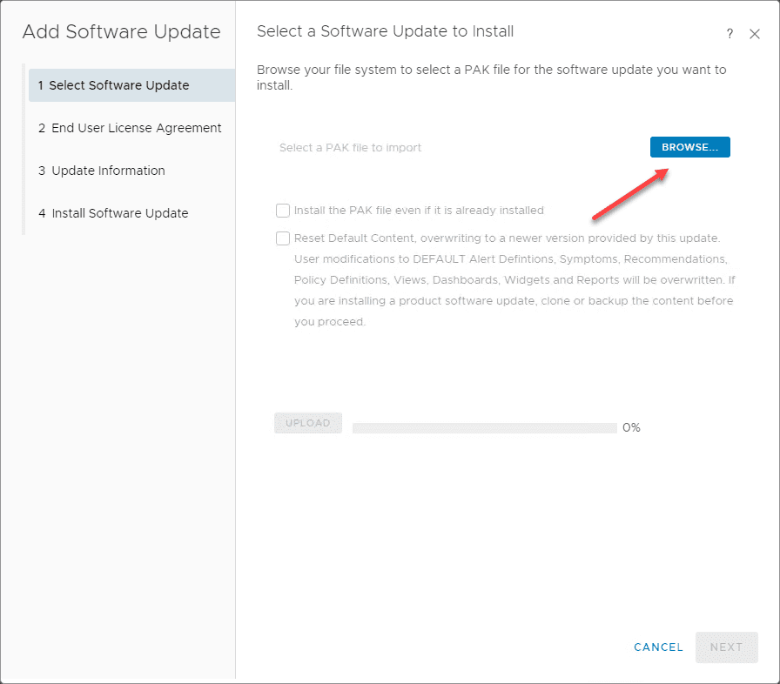Open the help question mark icon
The width and height of the screenshot is (780, 684).
[730, 34]
